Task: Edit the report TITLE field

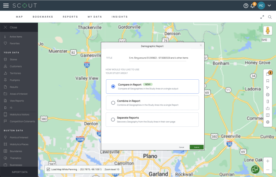Action: [158, 58]
